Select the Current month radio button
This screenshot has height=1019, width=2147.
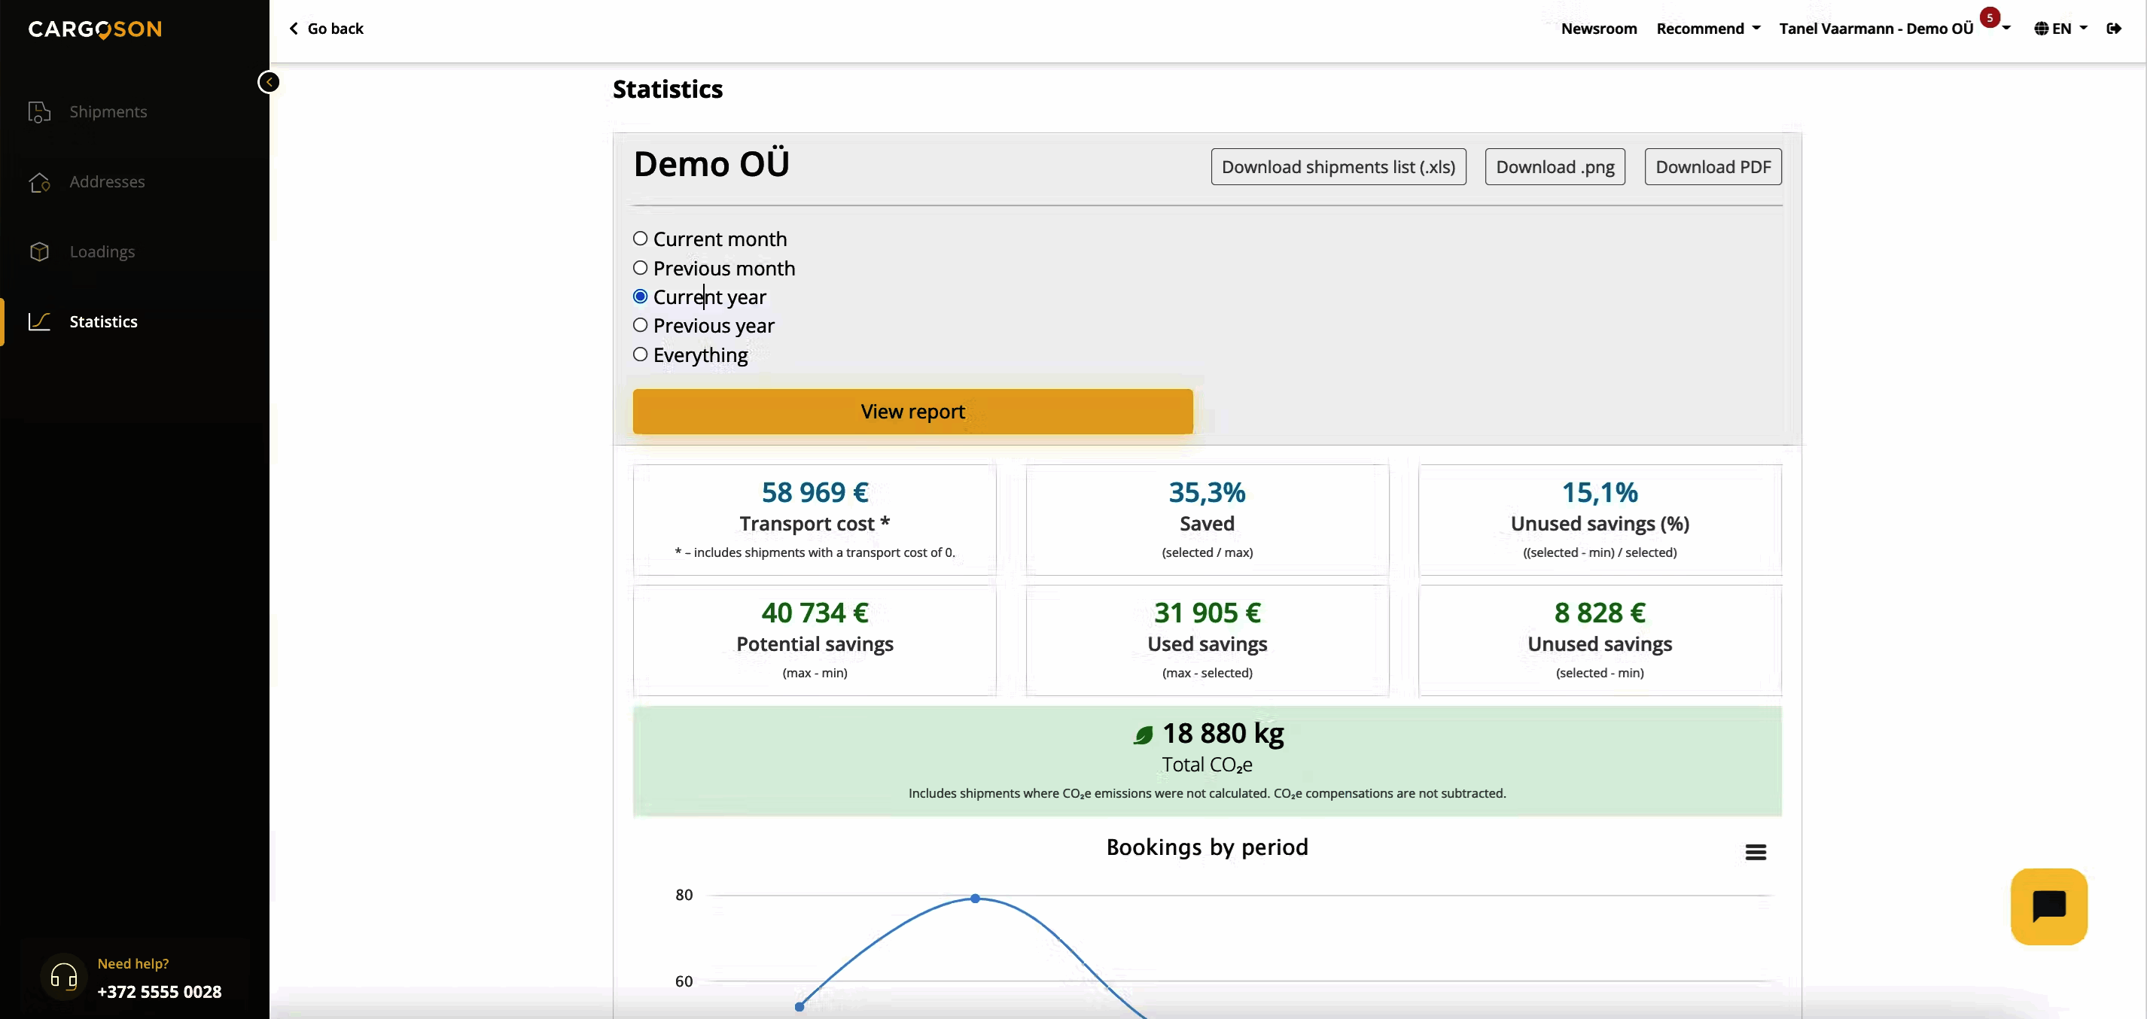[x=640, y=239]
